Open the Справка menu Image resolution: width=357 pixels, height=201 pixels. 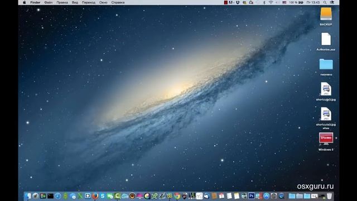pyautogui.click(x=118, y=2)
